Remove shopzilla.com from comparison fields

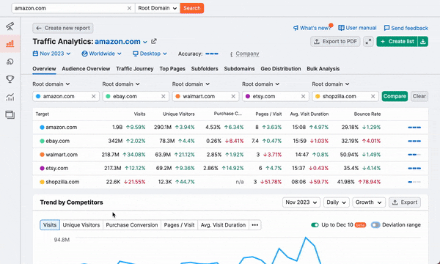pos(373,96)
